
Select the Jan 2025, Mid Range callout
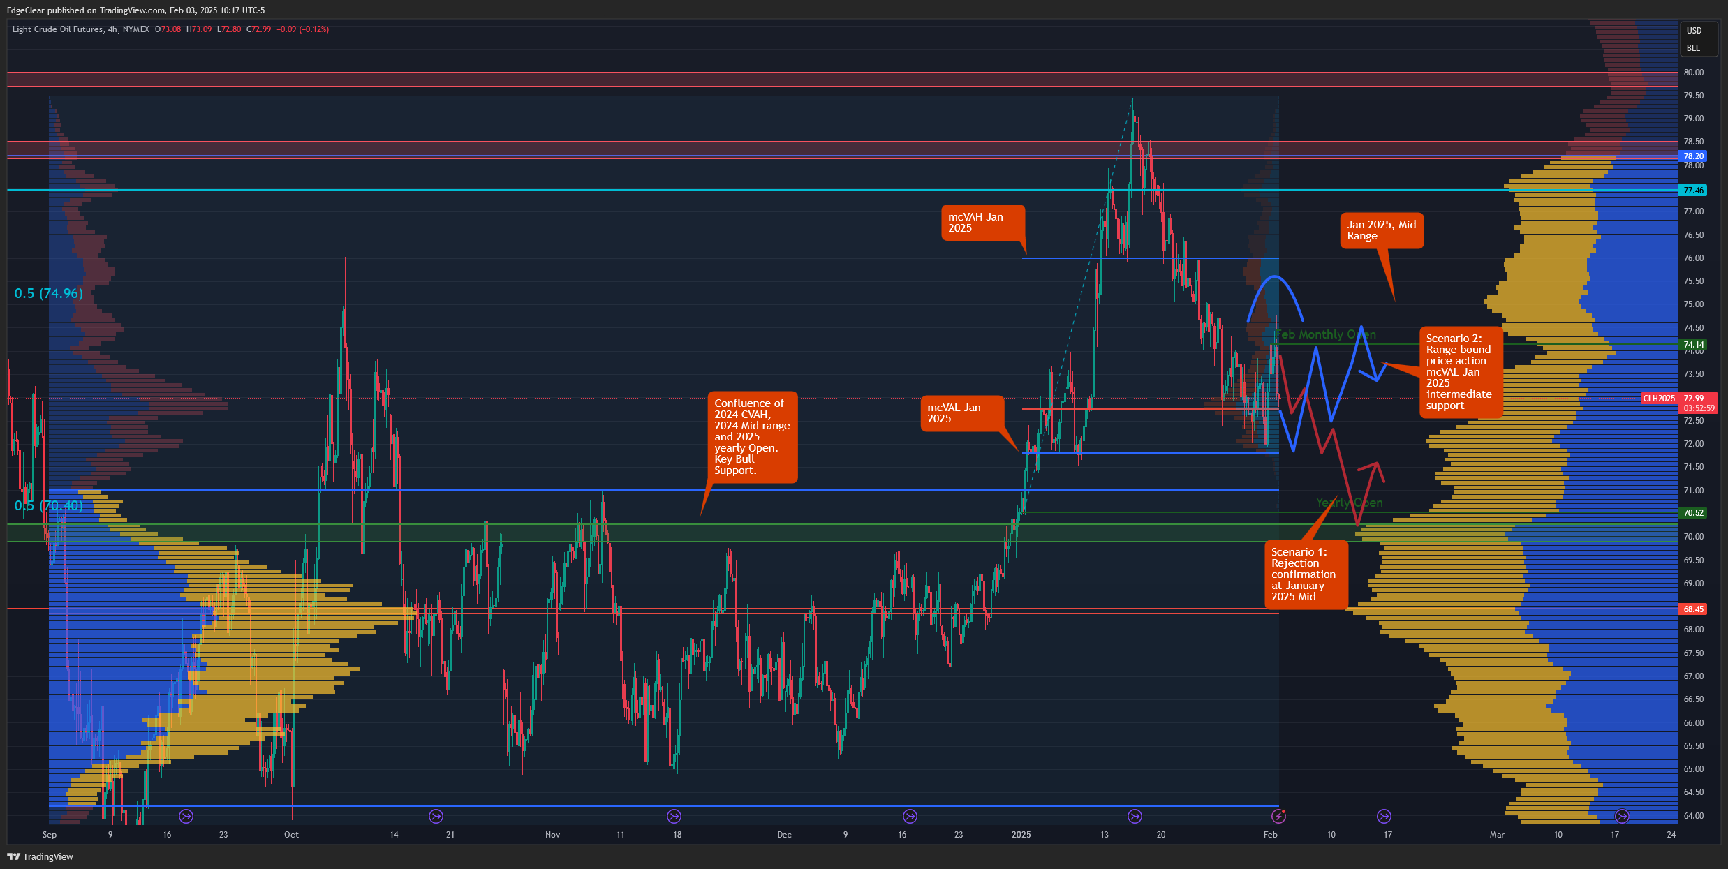(1381, 230)
